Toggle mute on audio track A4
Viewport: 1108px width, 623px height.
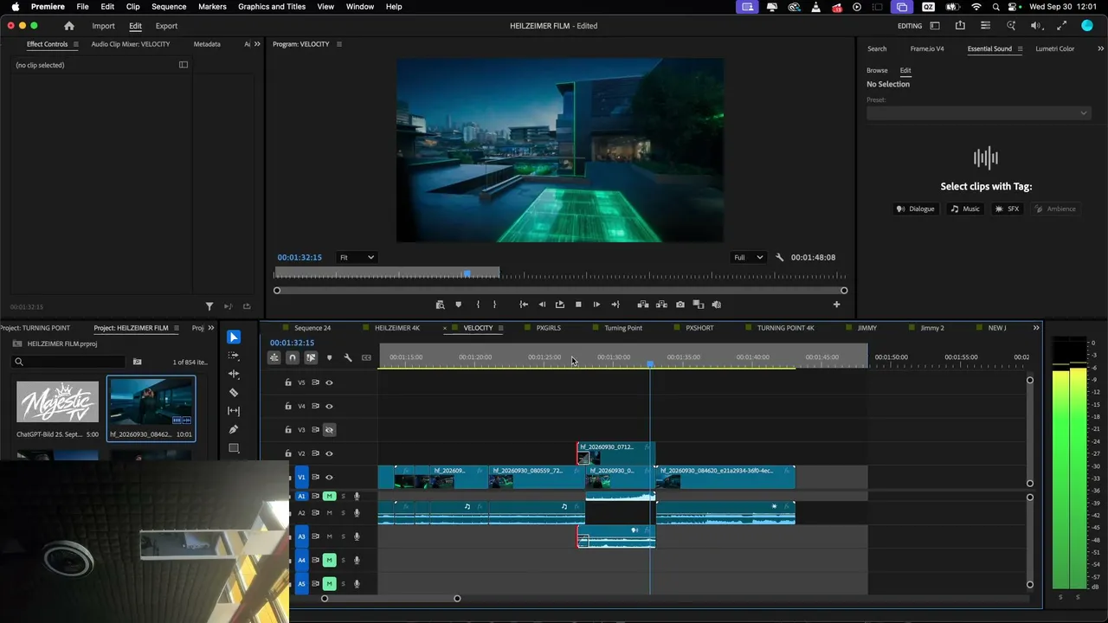(329, 561)
